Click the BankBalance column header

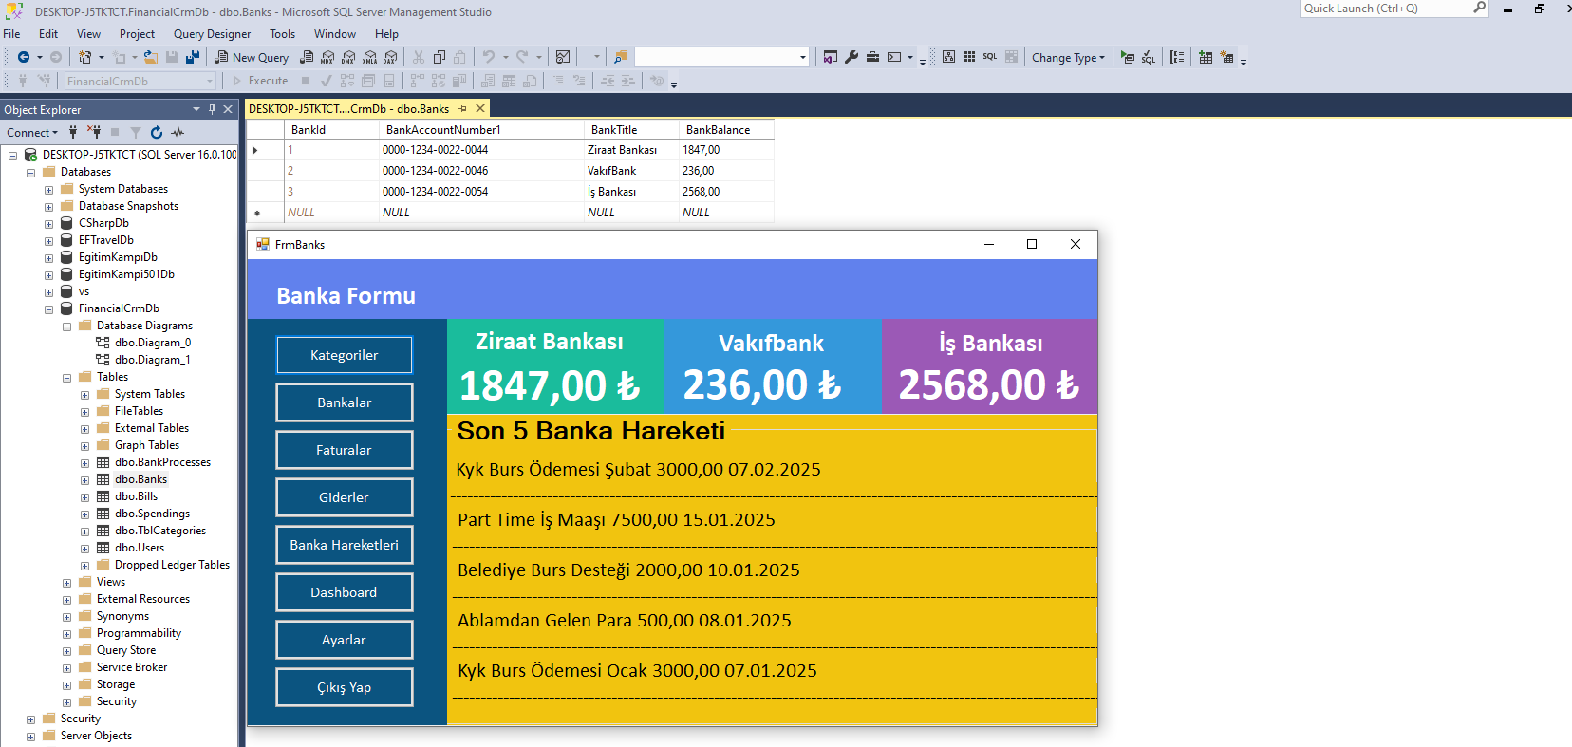[x=726, y=129]
